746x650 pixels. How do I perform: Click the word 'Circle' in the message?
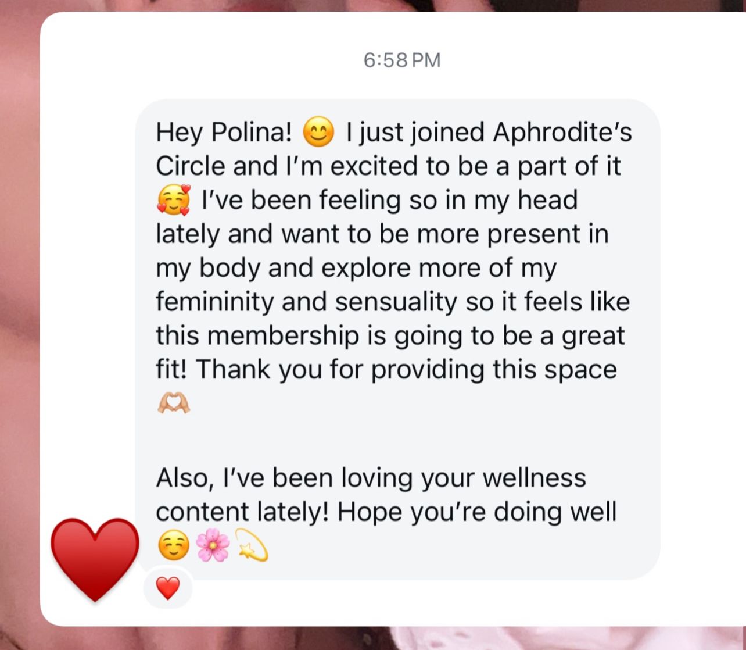191,166
